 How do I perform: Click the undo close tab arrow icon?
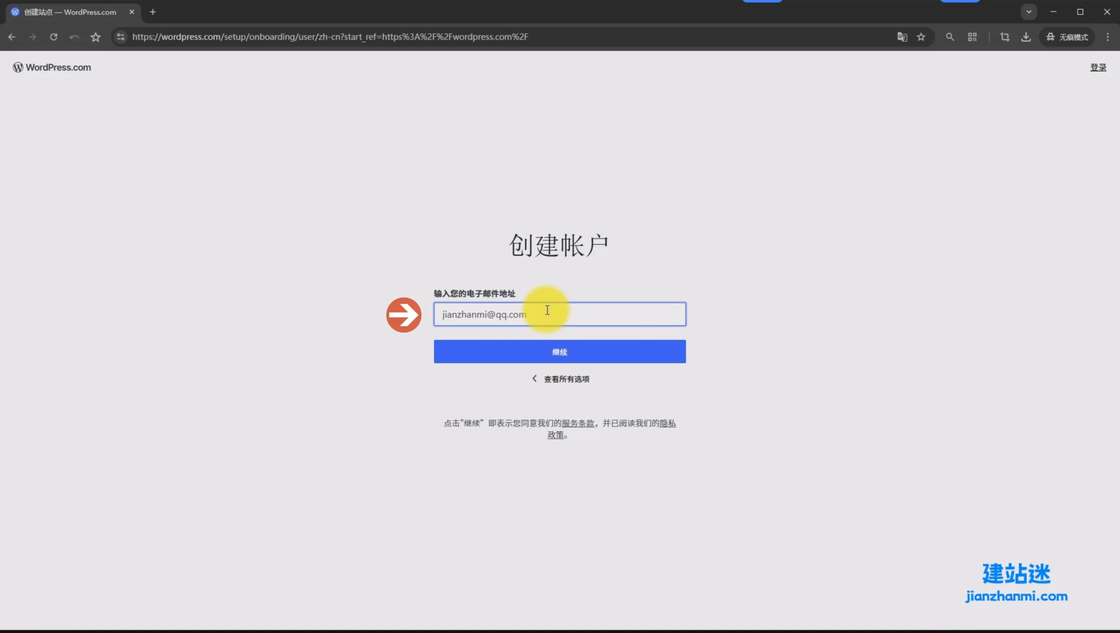pyautogui.click(x=74, y=37)
